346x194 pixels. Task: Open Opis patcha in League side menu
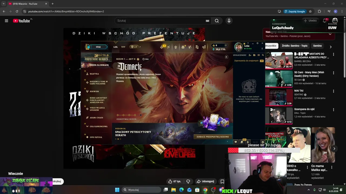[96, 137]
